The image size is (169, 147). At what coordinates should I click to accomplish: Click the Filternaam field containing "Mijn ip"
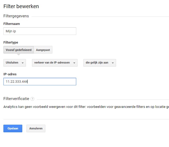[40, 31]
